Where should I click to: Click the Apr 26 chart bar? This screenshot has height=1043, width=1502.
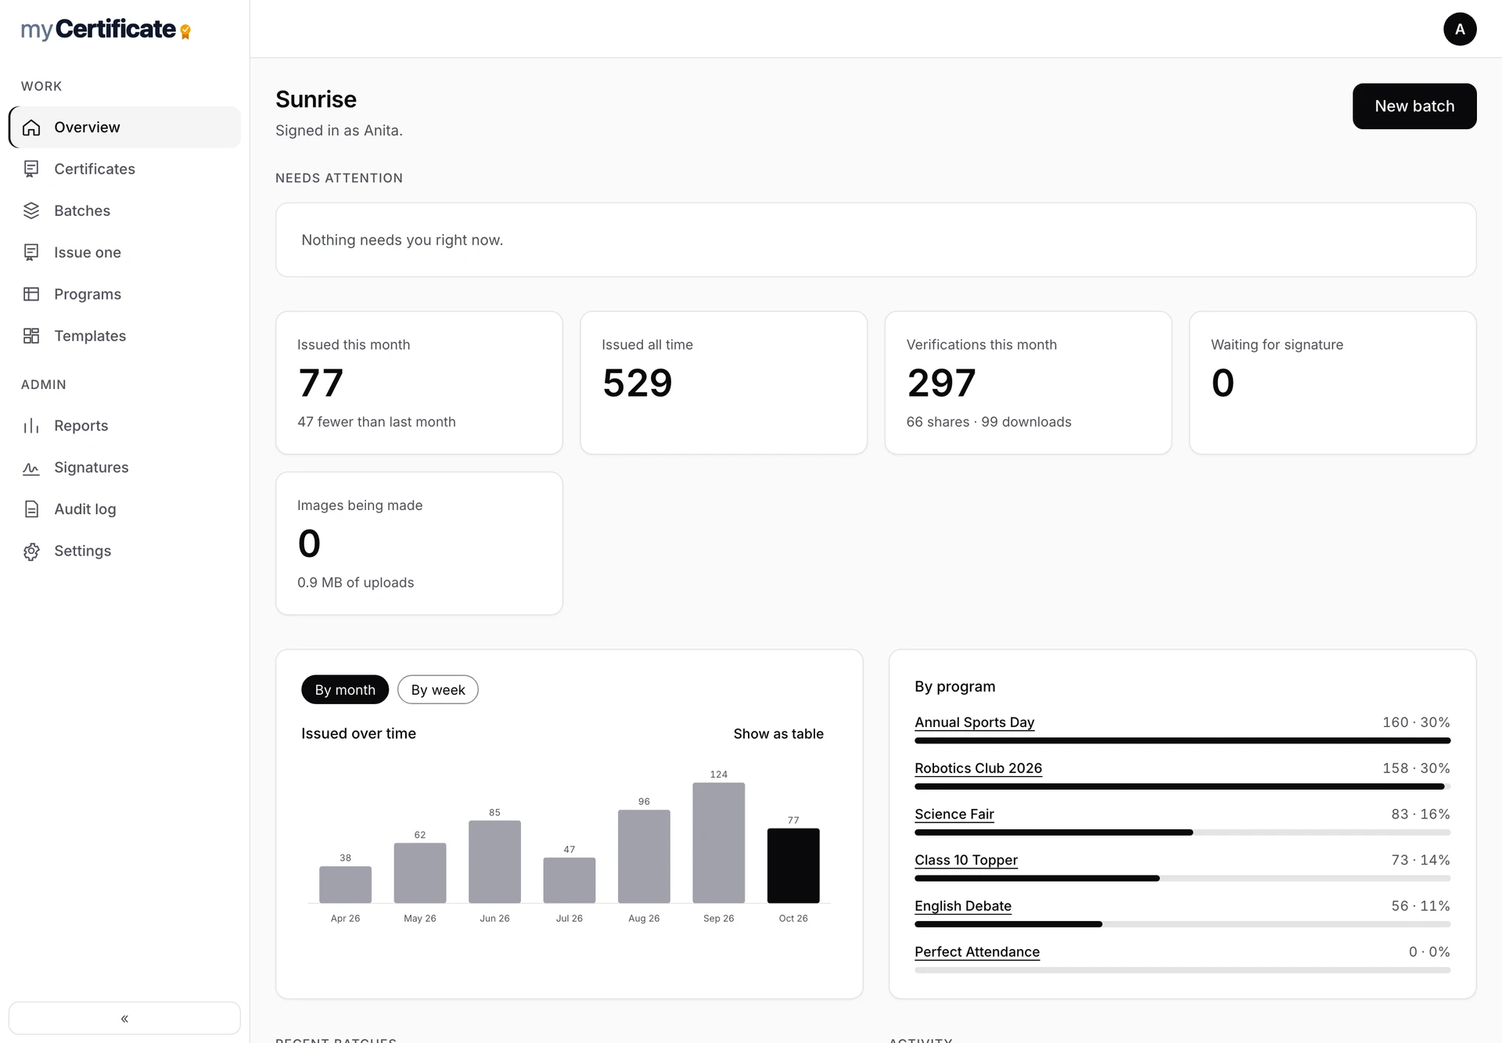click(x=345, y=884)
